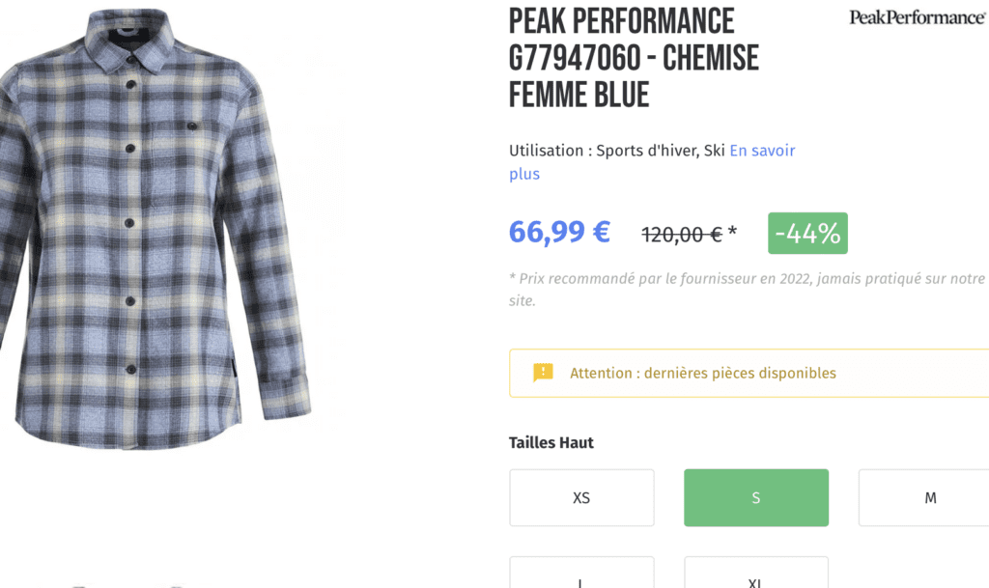Click the discounted price 66,99 €
The width and height of the screenshot is (989, 588).
(559, 232)
